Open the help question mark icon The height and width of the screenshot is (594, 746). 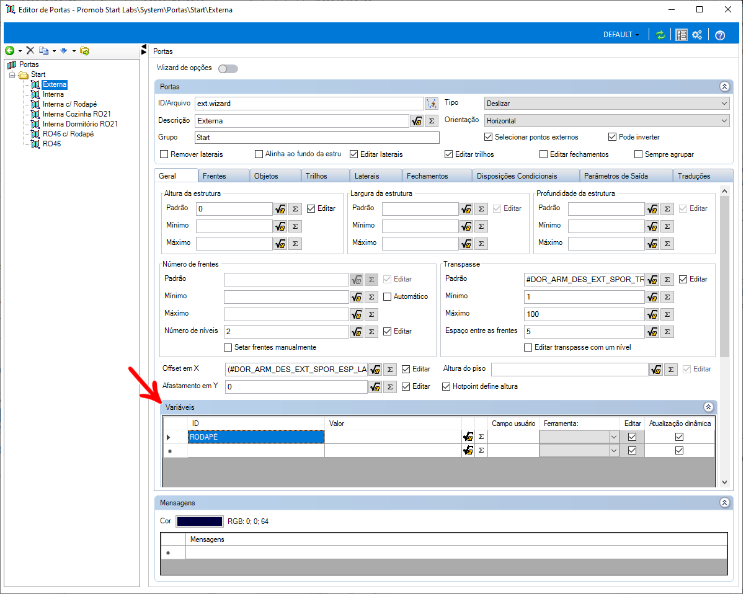pyautogui.click(x=720, y=35)
